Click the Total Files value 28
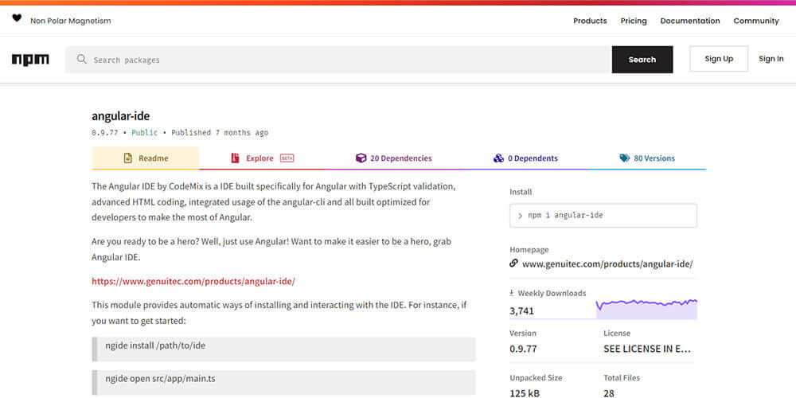 click(x=609, y=393)
